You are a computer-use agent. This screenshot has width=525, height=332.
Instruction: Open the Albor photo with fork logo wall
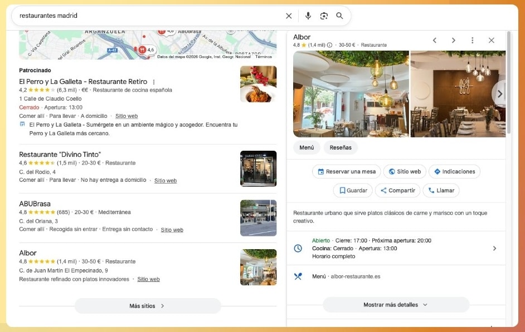pyautogui.click(x=458, y=94)
